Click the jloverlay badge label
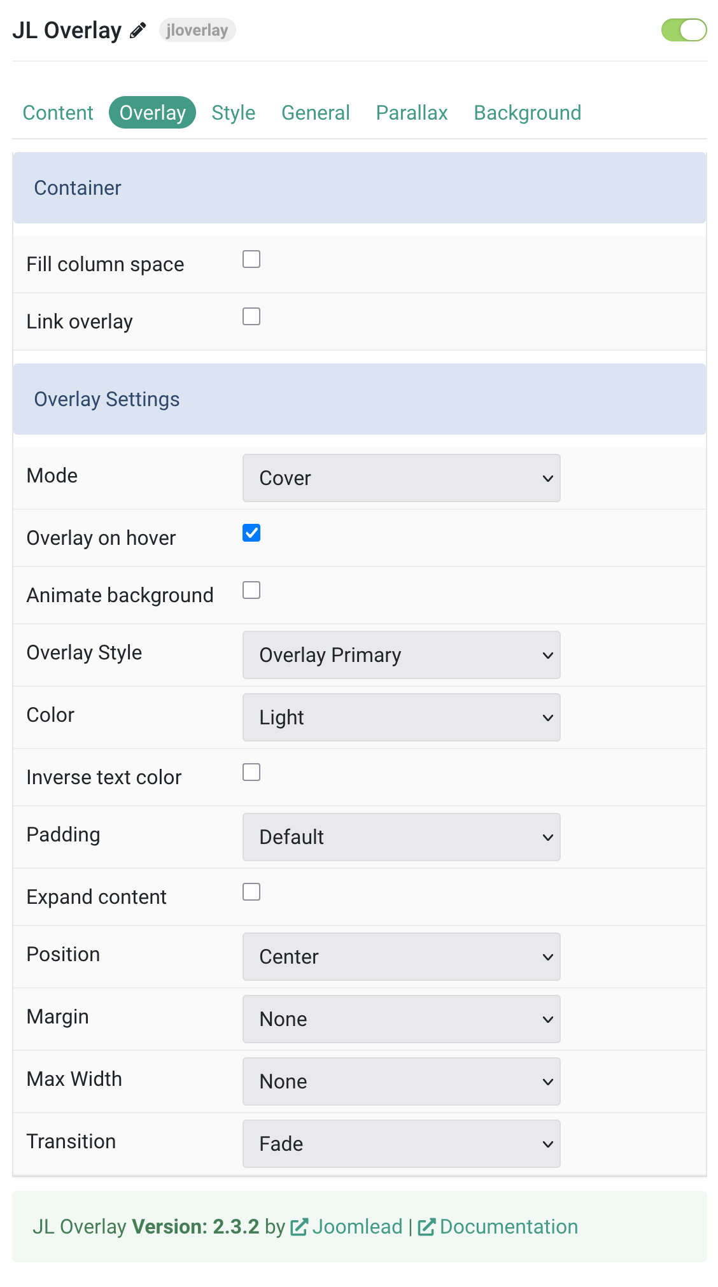 [x=197, y=30]
